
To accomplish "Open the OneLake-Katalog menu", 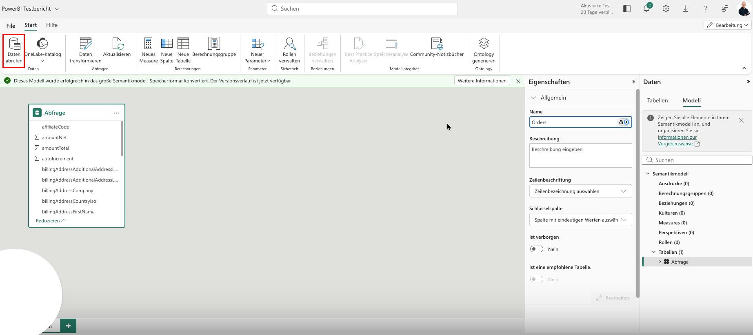I will click(42, 51).
